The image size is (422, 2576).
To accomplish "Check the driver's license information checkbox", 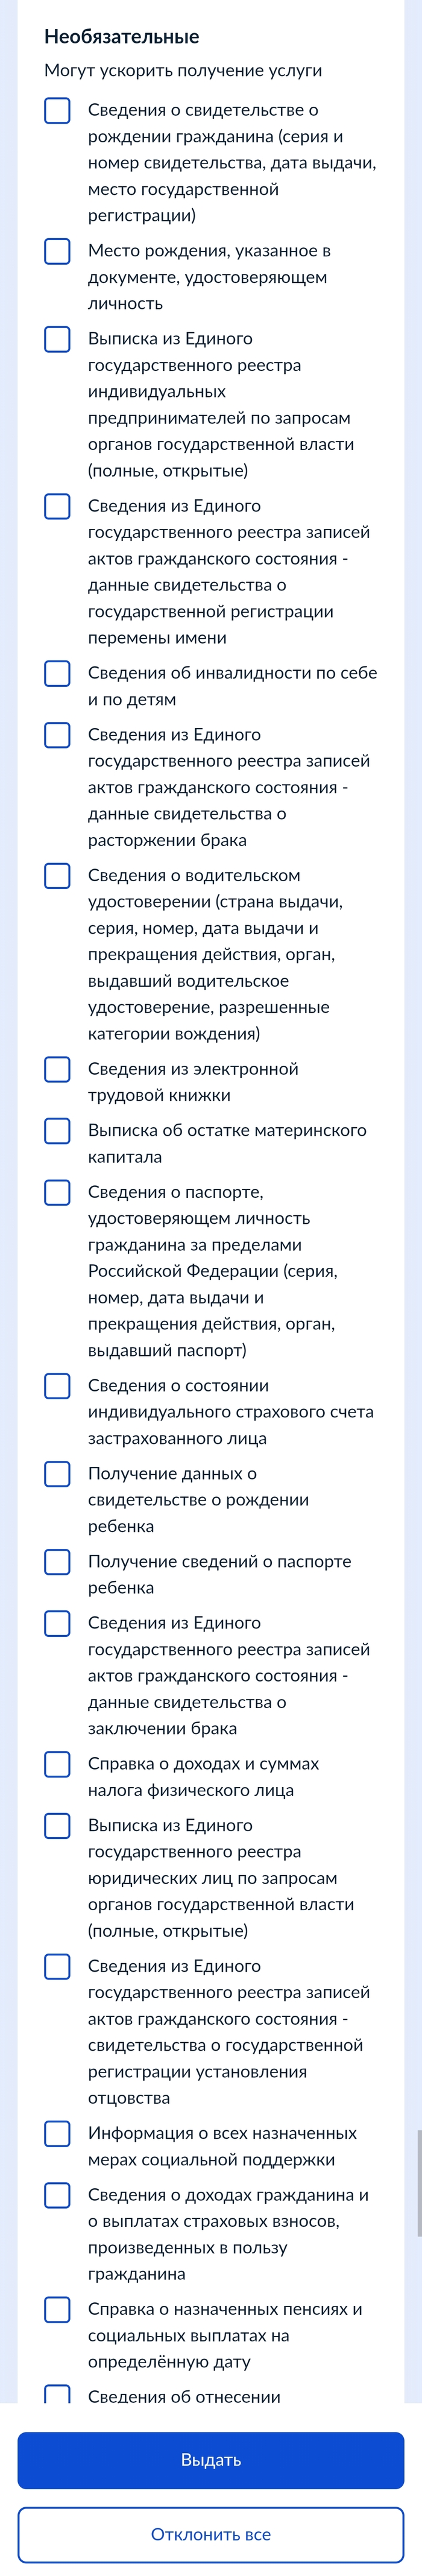I will [x=57, y=876].
